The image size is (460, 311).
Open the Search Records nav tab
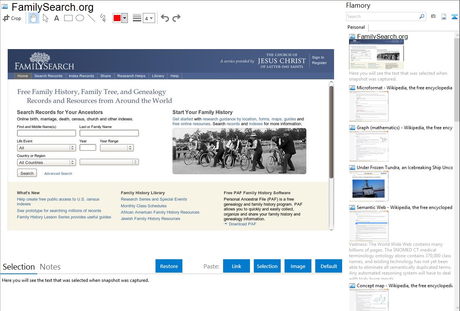pyautogui.click(x=48, y=76)
